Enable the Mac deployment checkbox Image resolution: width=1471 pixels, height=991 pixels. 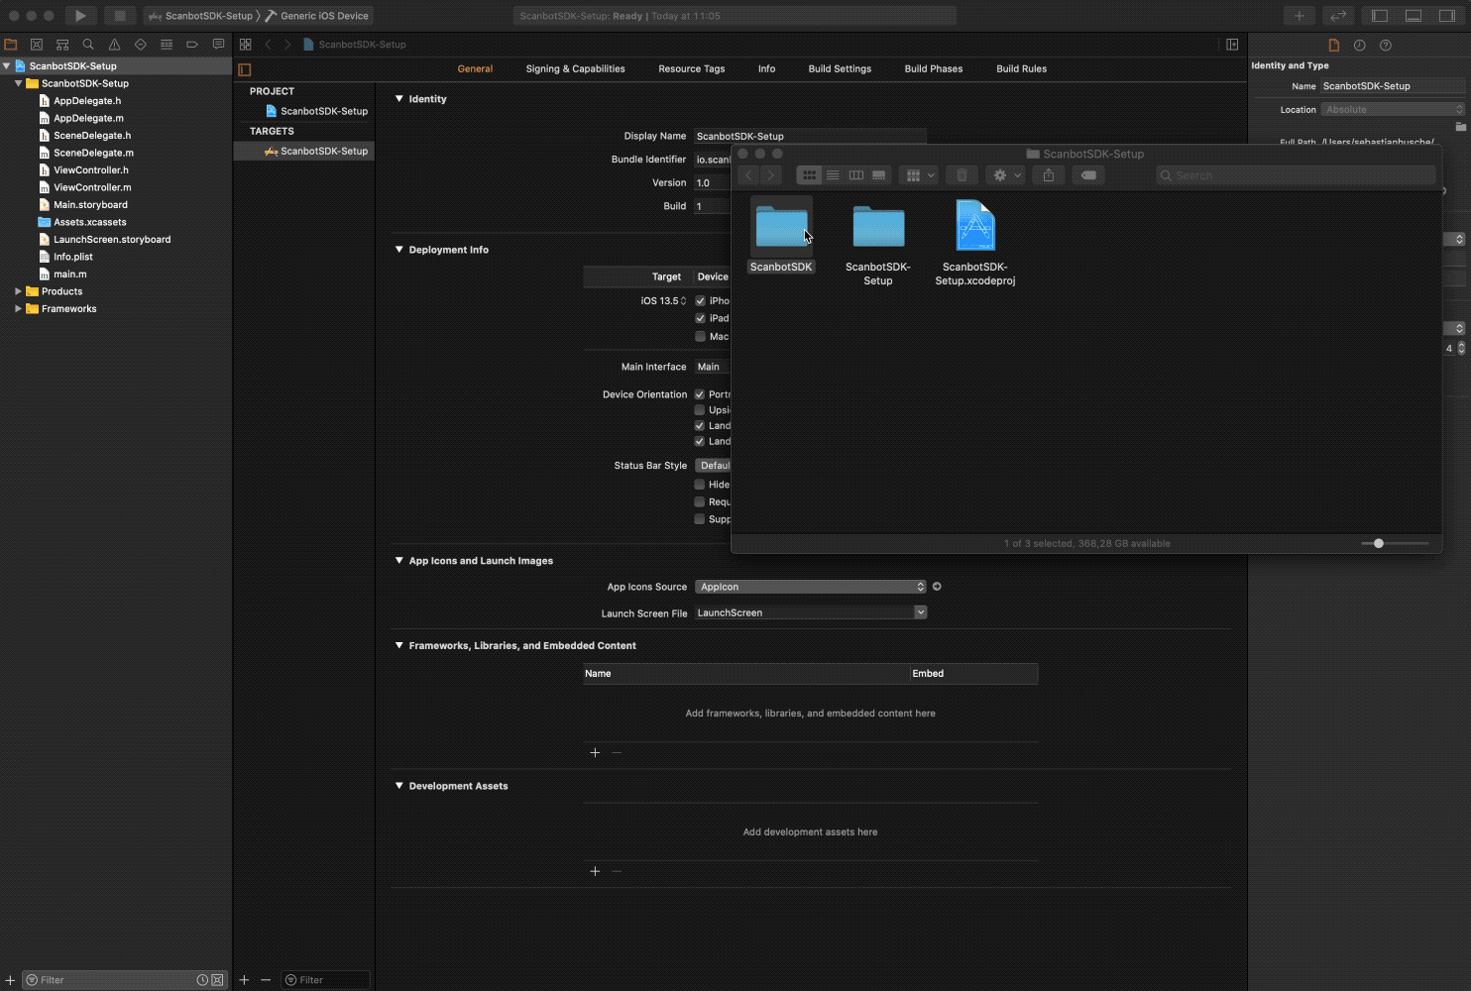click(700, 336)
